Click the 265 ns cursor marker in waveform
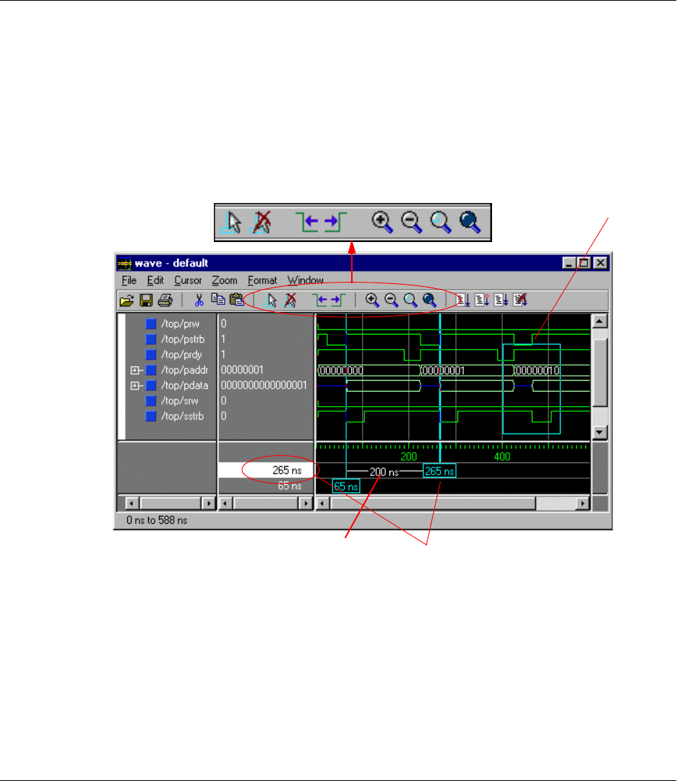 click(x=439, y=471)
